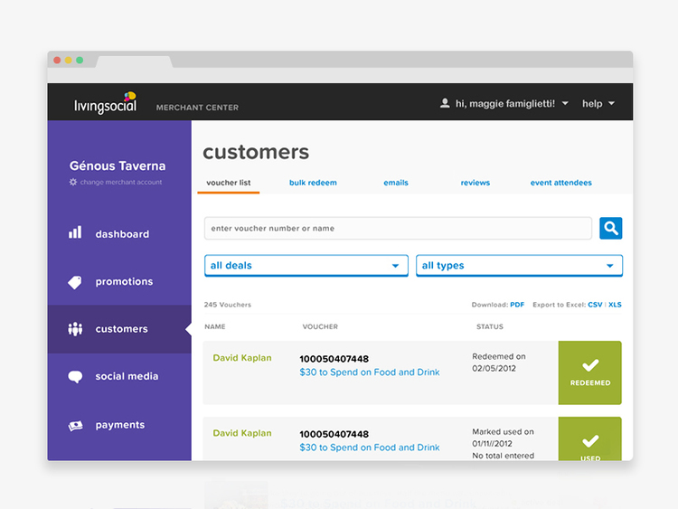Open David Kaplan in the redeemed row
Viewport: 678px width, 509px height.
click(x=242, y=358)
